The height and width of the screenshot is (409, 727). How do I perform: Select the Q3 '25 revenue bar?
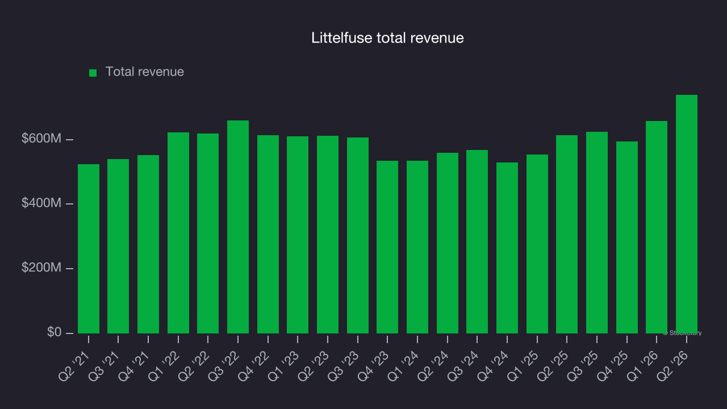(x=597, y=232)
